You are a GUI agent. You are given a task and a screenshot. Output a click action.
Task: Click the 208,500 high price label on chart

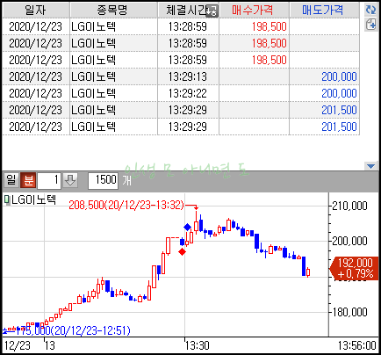point(126,205)
